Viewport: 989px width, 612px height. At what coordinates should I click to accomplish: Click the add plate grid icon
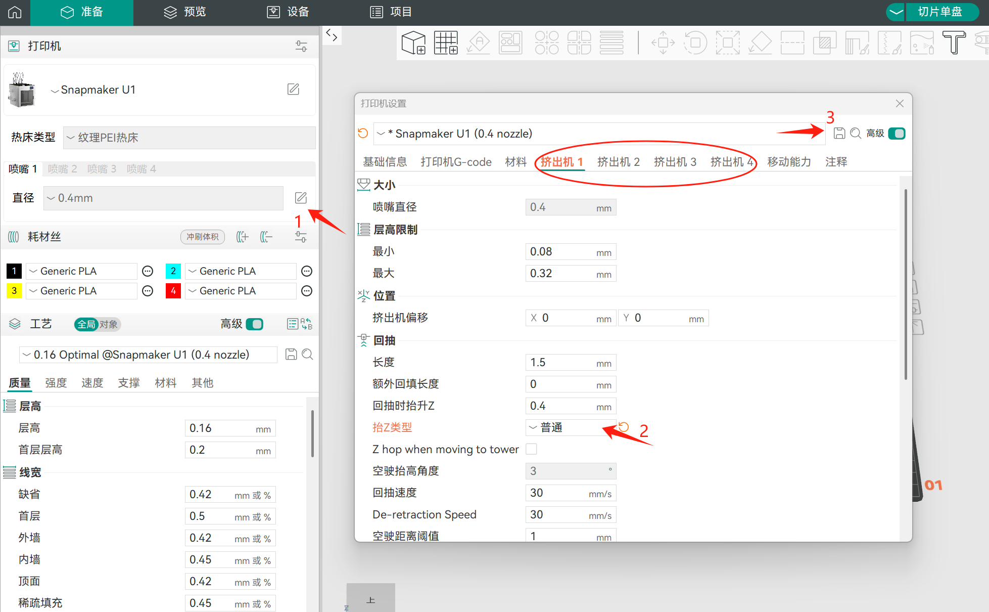[446, 42]
